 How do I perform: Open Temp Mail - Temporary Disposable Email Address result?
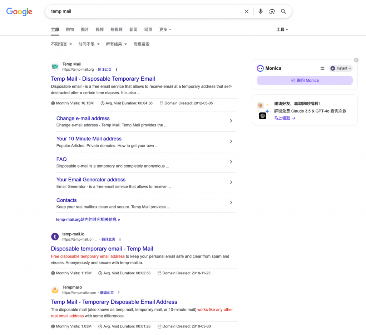click(x=114, y=302)
